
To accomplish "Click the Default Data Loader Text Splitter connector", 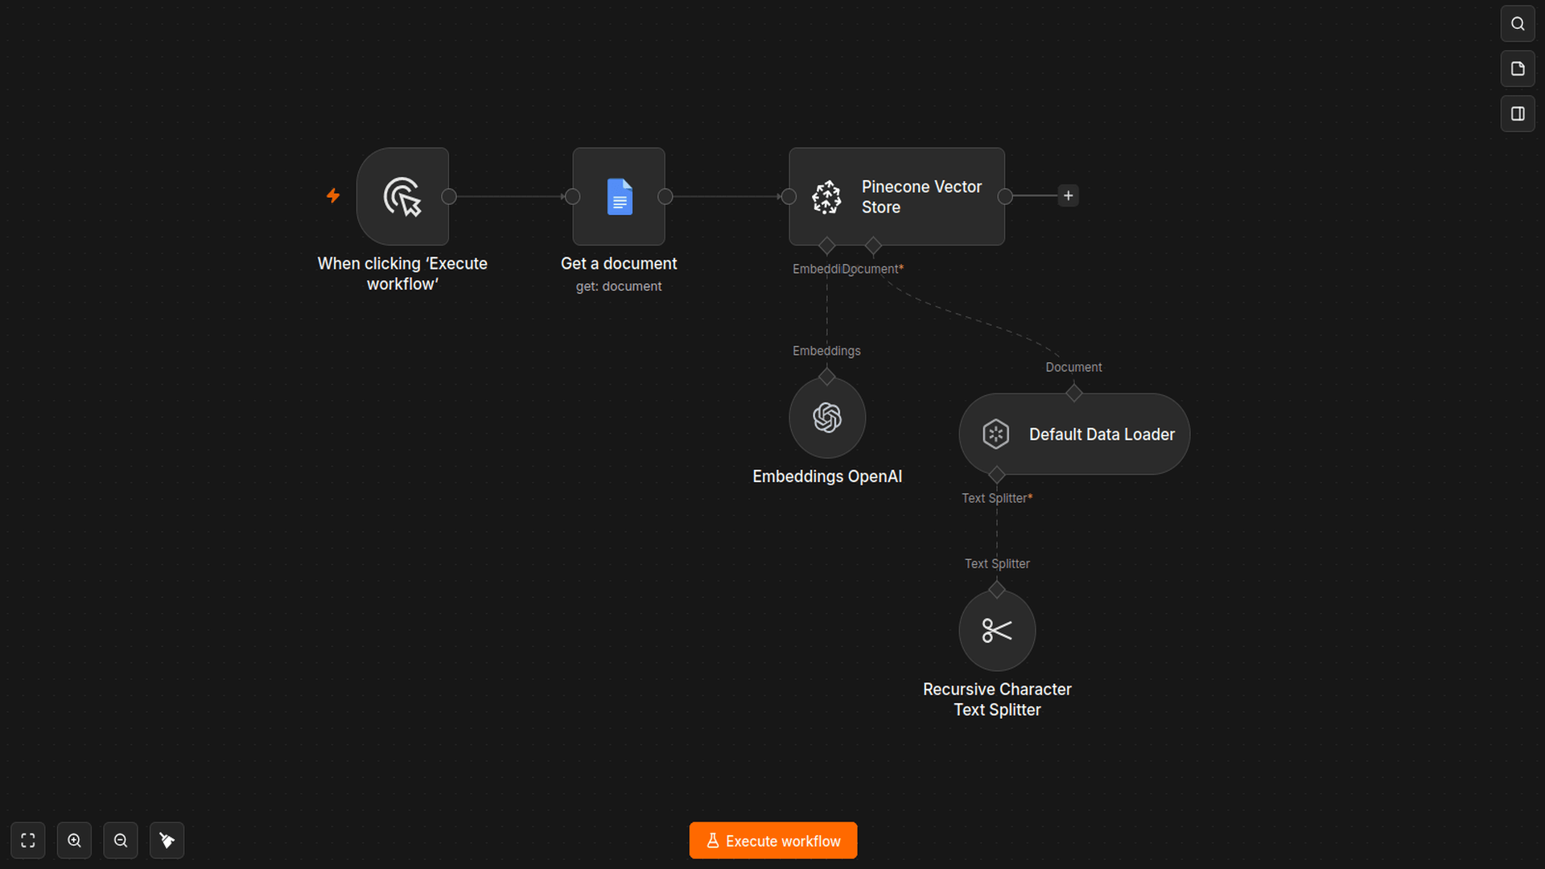I will point(996,475).
